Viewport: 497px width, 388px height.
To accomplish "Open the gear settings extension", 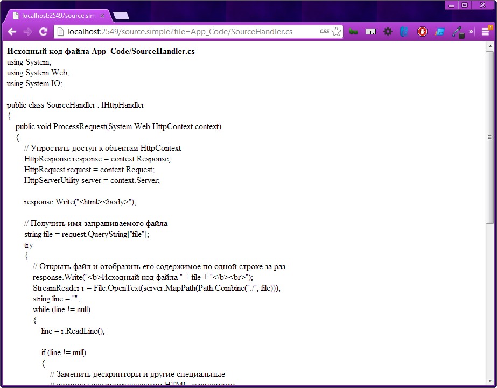I will 388,32.
